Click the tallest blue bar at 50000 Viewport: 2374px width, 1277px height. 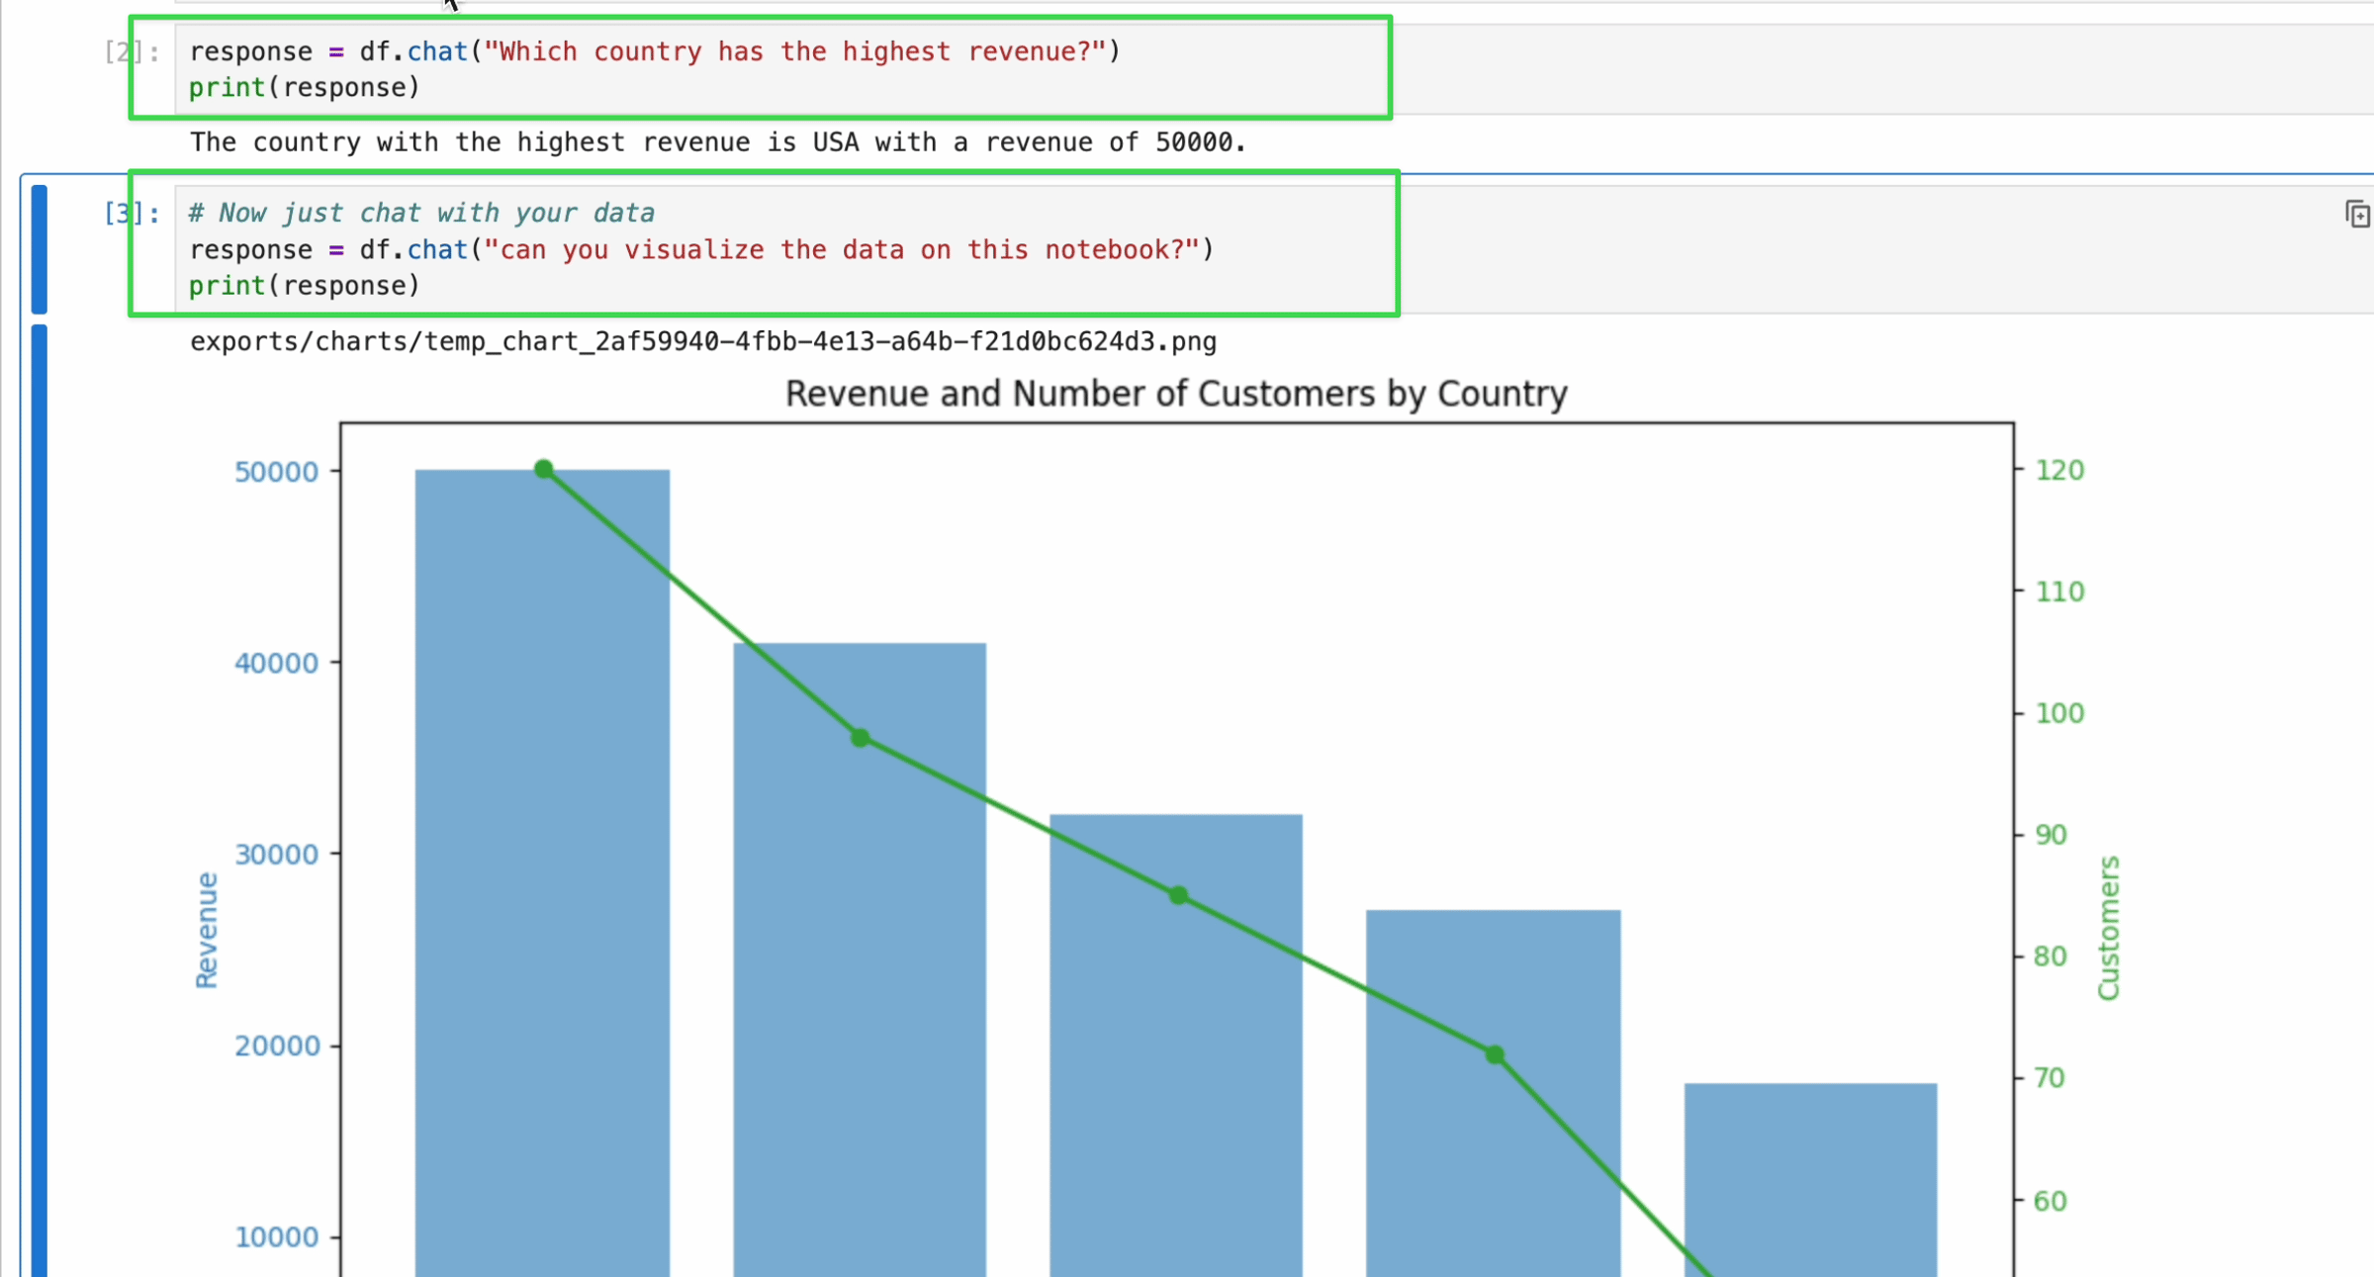[542, 870]
